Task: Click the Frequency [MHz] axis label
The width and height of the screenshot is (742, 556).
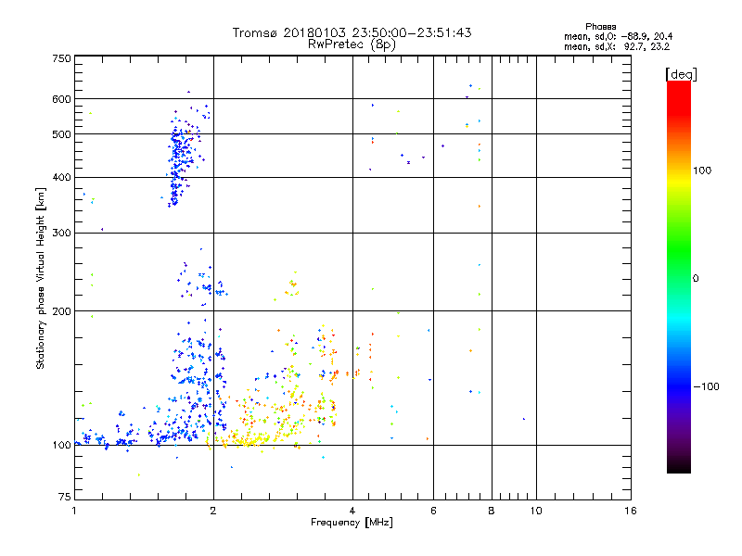Action: pos(352,523)
